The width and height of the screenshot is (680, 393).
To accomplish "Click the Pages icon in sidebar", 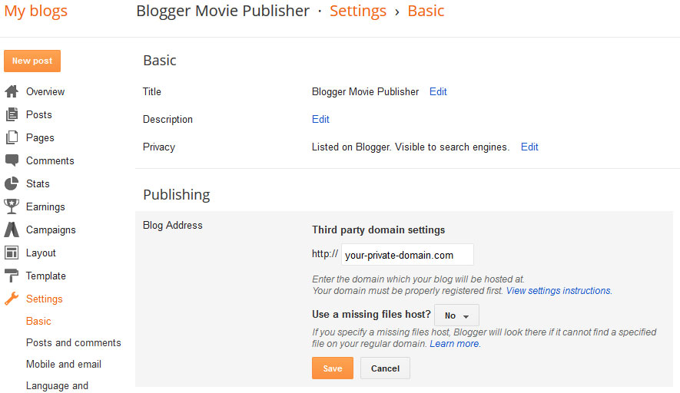I will coord(12,137).
